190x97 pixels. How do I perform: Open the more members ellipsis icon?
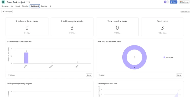click(x=168, y=2)
